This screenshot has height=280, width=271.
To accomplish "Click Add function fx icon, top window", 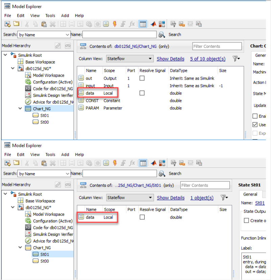I will (x=132, y=24).
